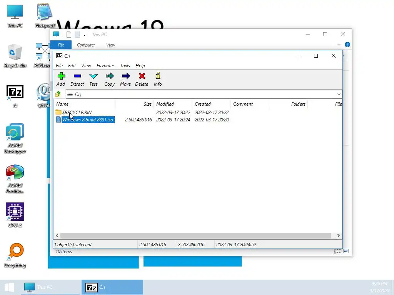
Task: Click the red Delete toolbar button
Action: click(x=142, y=79)
